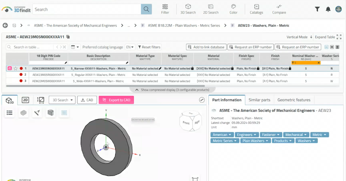This screenshot has width=346, height=181.
Task: Click the grid table icon in viewer
Action: (64, 113)
